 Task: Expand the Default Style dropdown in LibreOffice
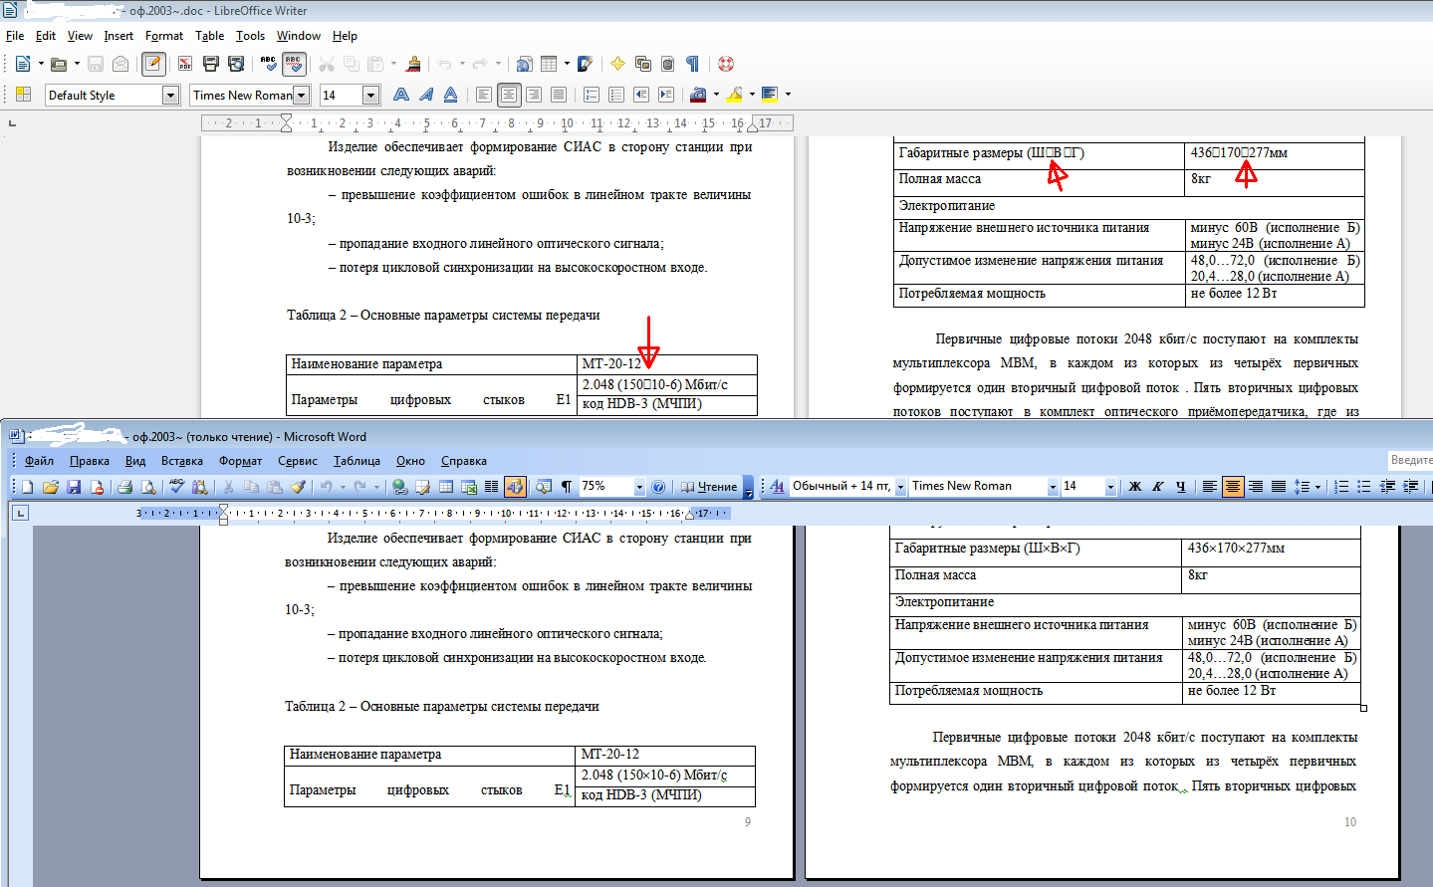pyautogui.click(x=170, y=96)
